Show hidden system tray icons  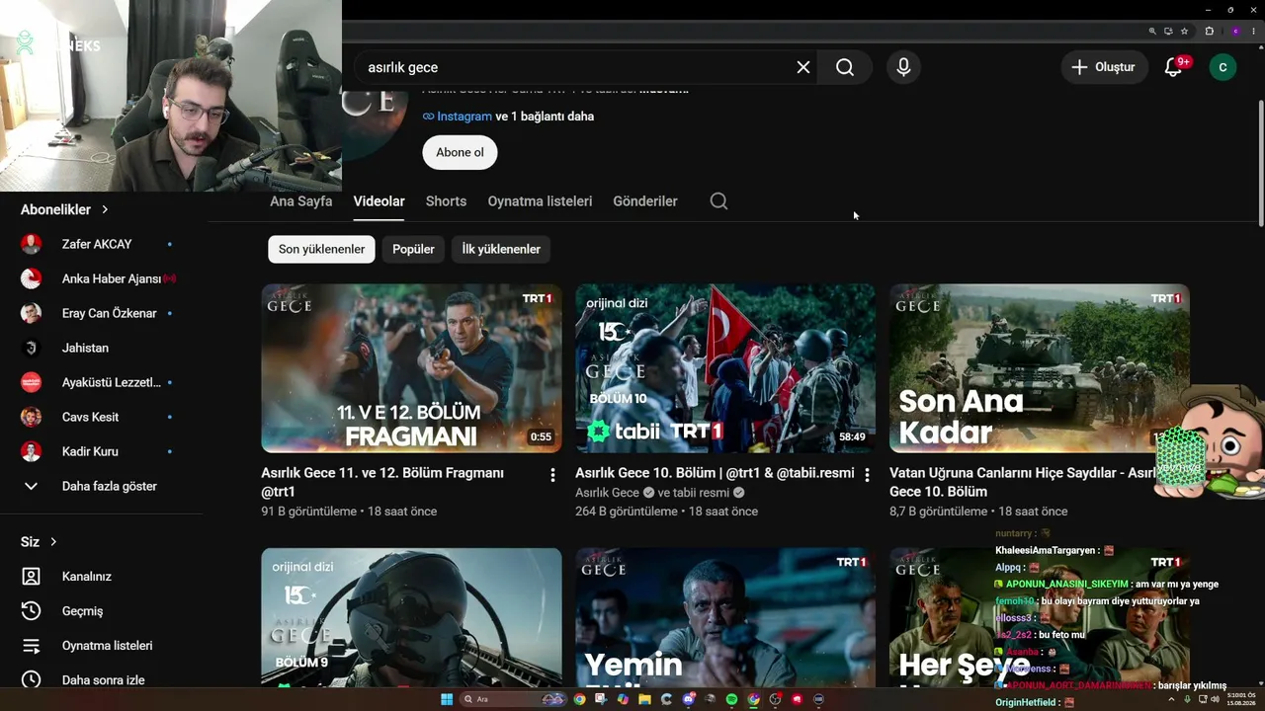(1171, 699)
